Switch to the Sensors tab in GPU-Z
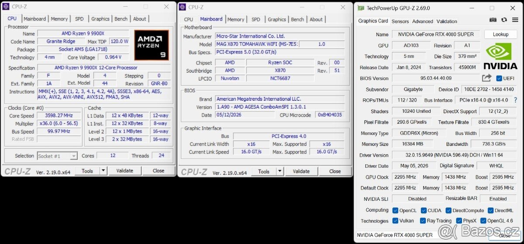Image resolution: width=524 pixels, height=244 pixels. pos(400,21)
